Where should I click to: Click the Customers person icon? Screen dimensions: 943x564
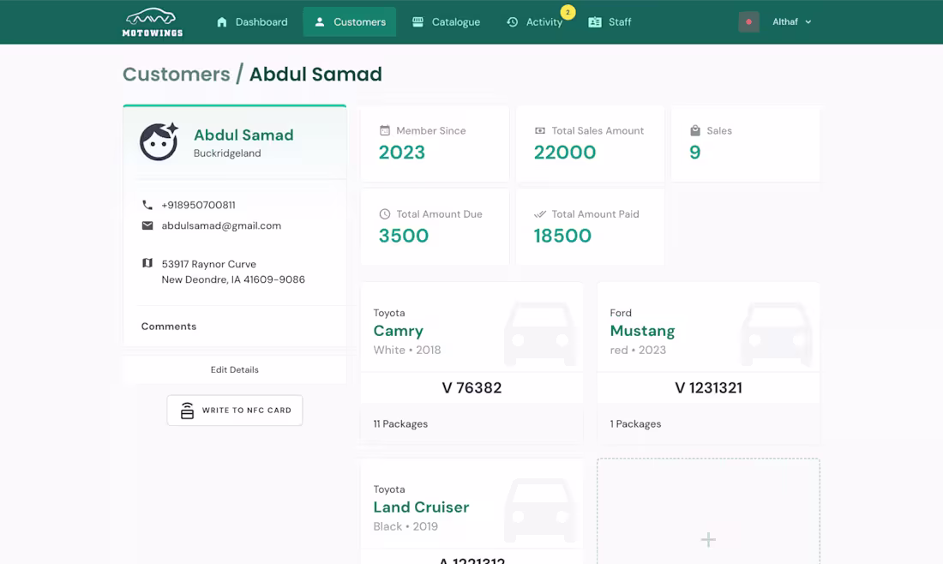[320, 22]
